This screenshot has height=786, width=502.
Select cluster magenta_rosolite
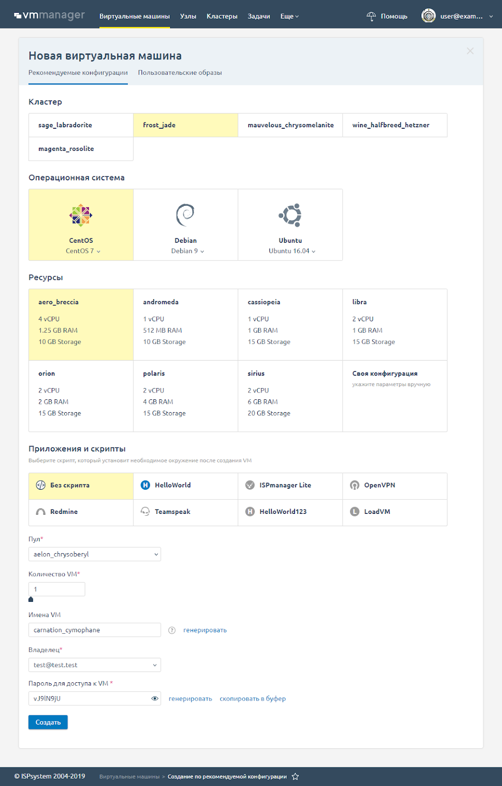tap(81, 149)
